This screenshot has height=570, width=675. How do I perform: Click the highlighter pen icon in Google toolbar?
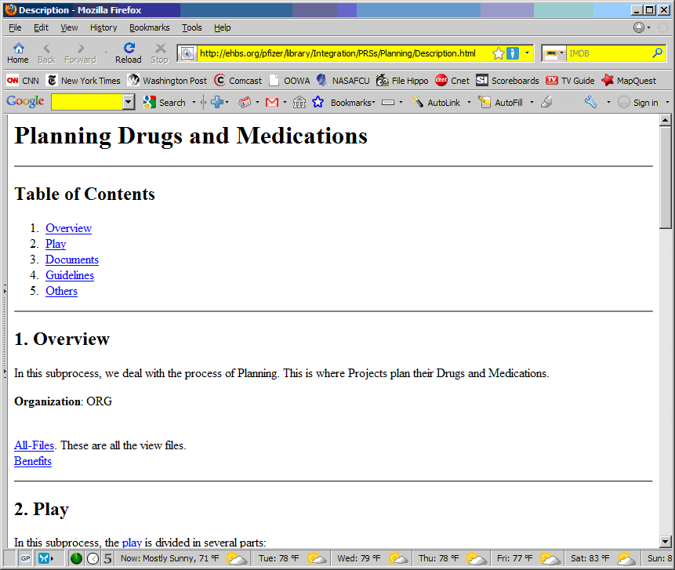click(x=546, y=102)
